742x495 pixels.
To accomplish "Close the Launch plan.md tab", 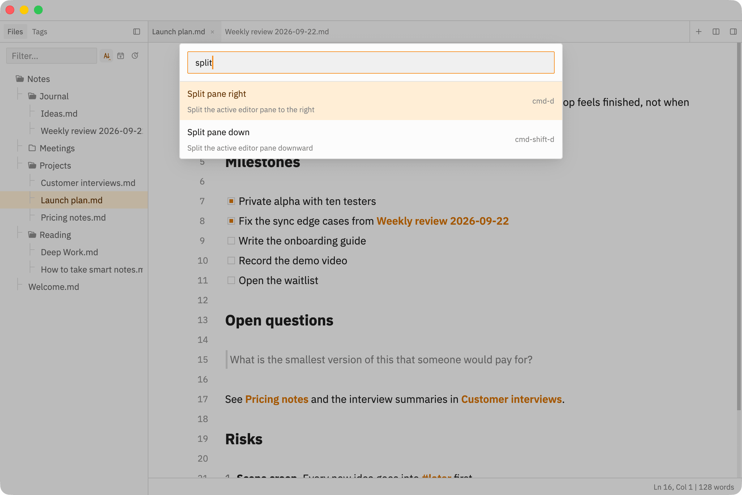I will point(213,32).
